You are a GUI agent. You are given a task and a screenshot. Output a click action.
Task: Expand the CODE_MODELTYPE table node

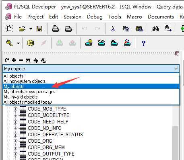15,115
